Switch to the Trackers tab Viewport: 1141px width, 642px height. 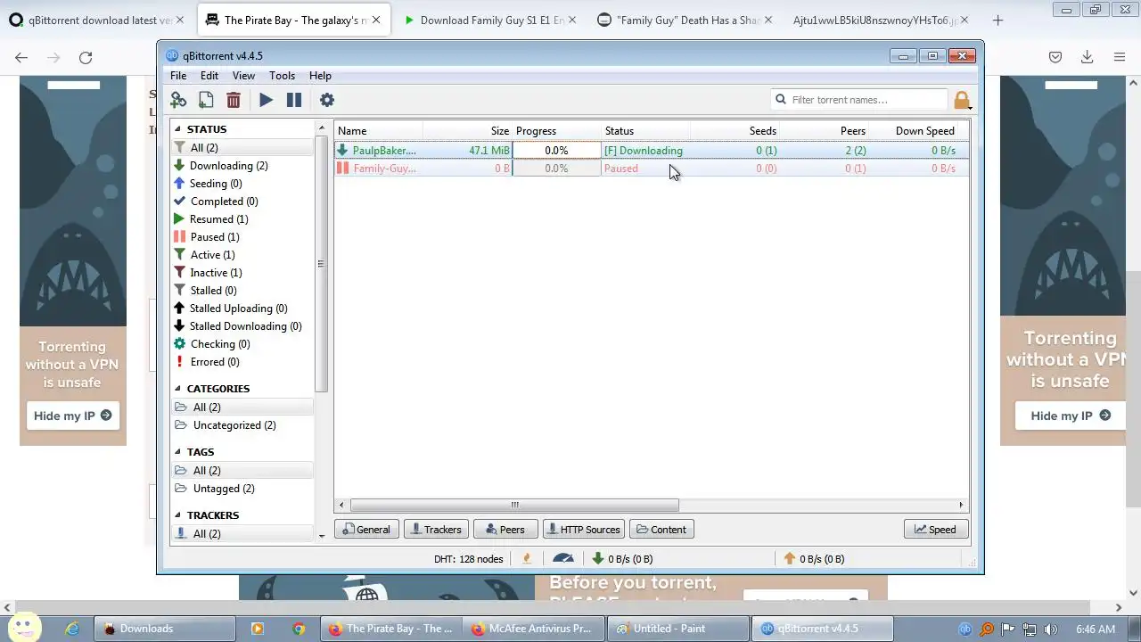[x=436, y=529]
